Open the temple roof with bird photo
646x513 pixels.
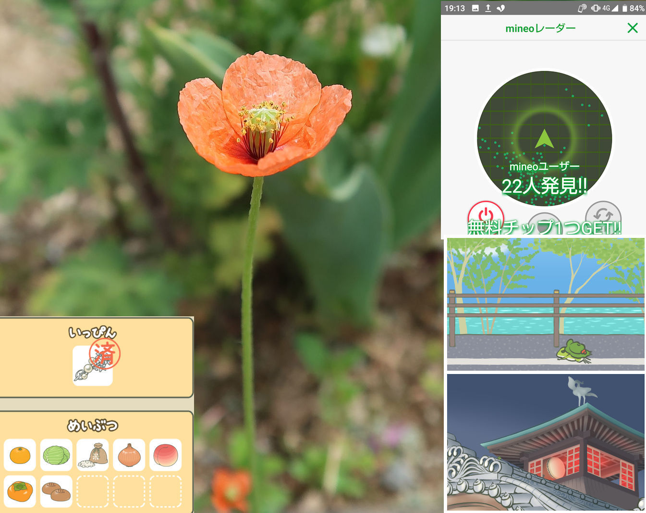point(546,442)
